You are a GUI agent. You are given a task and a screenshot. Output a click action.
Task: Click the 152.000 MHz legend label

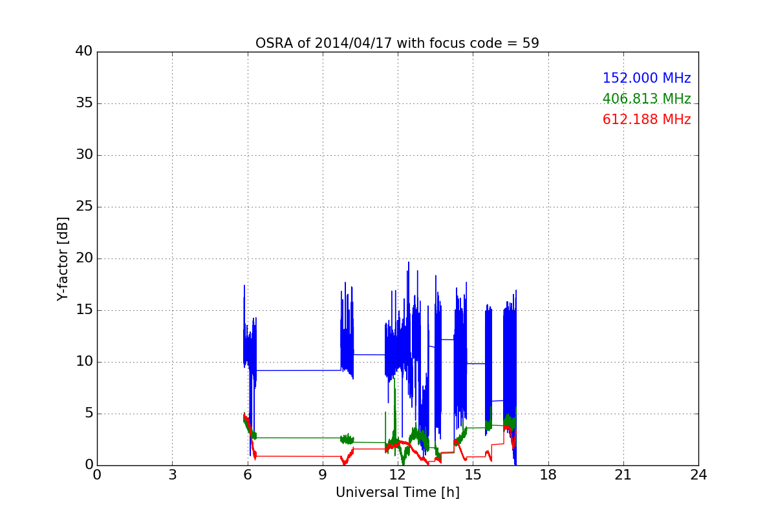pyautogui.click(x=647, y=78)
